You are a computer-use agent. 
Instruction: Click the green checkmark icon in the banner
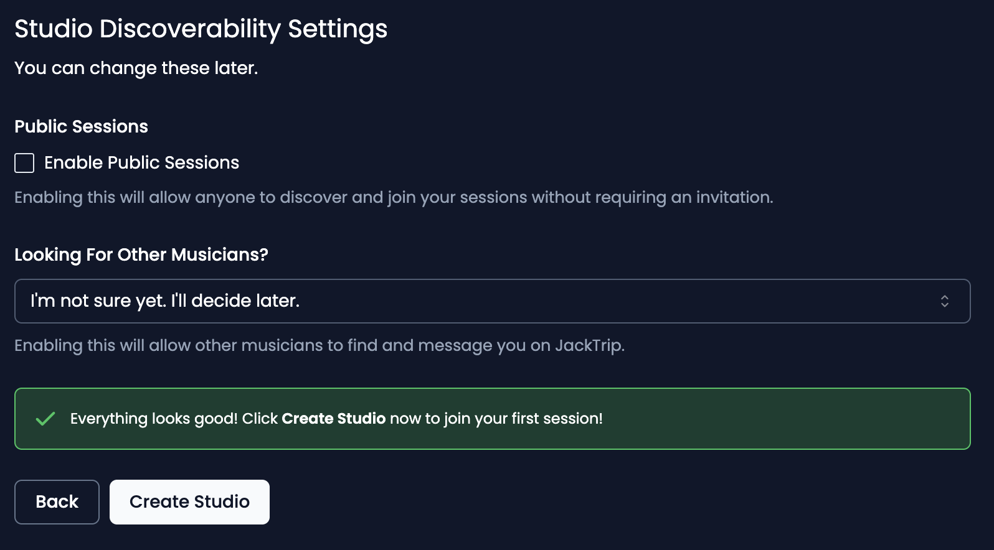coord(45,419)
